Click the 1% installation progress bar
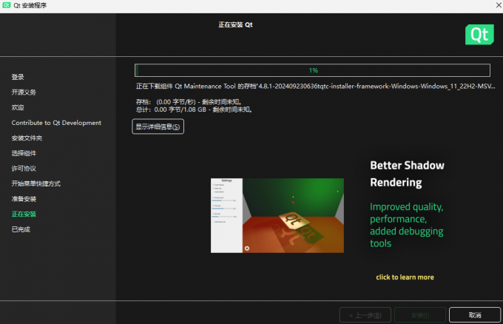Viewport: 503px width, 324px height. [312, 70]
